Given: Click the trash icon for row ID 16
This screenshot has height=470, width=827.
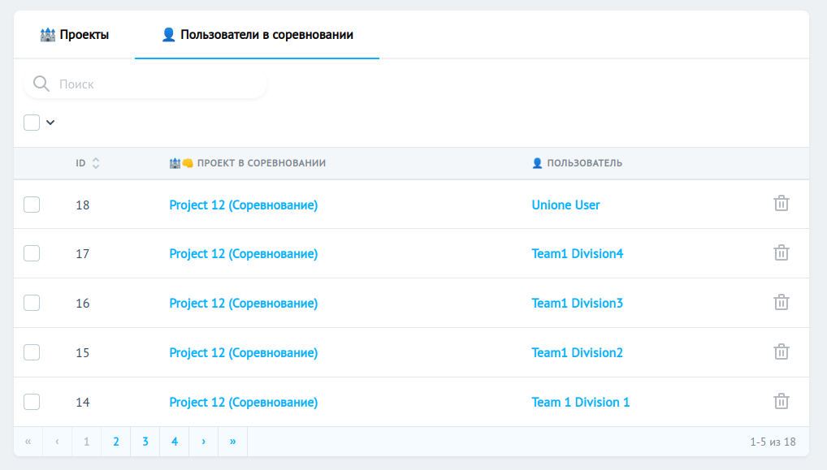Looking at the screenshot, I should (782, 302).
